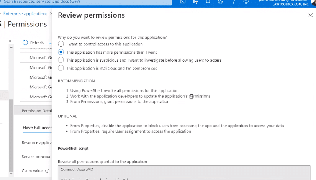Open the Enterprise applications breadcrumb

[x=25, y=14]
